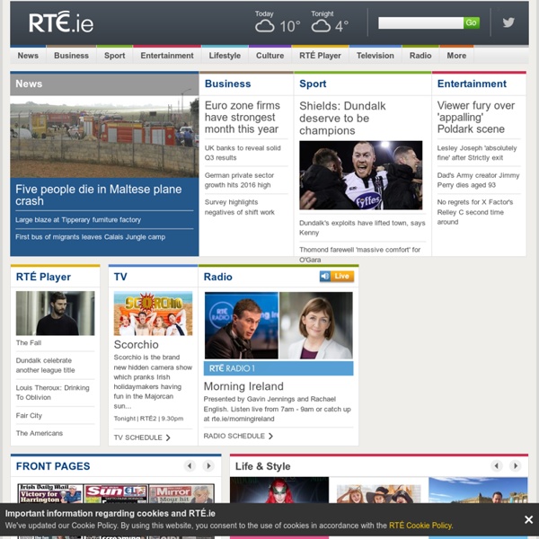This screenshot has width=539, height=539.
Task: Click Today's cloud weather icon
Action: coord(265,26)
